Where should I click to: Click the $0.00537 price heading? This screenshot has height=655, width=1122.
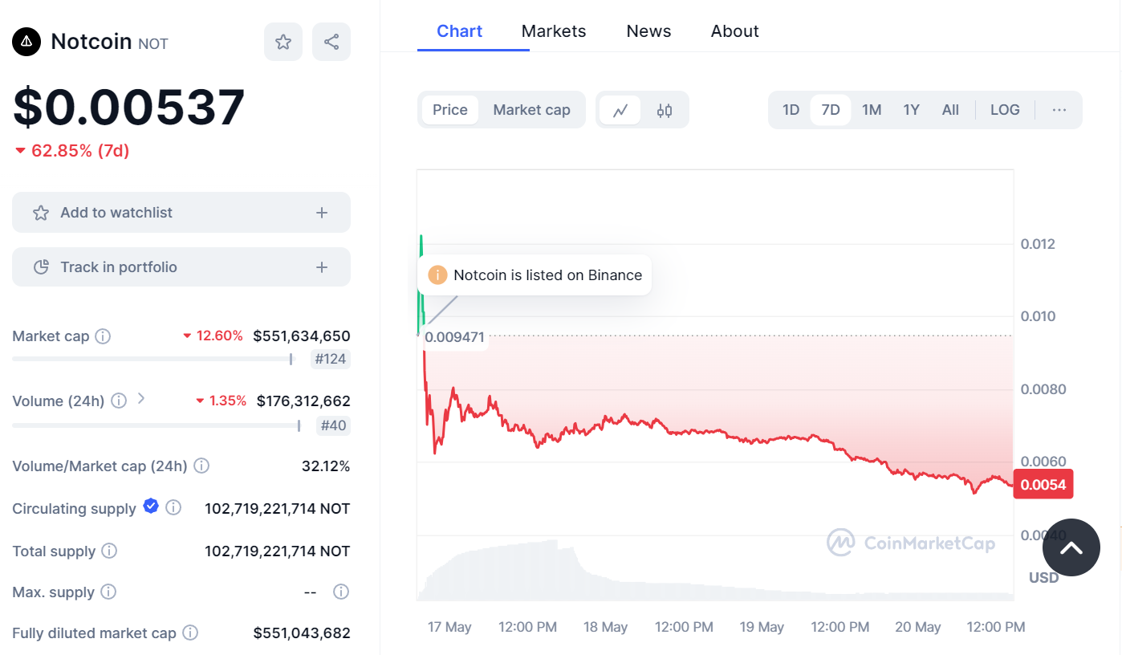click(129, 108)
